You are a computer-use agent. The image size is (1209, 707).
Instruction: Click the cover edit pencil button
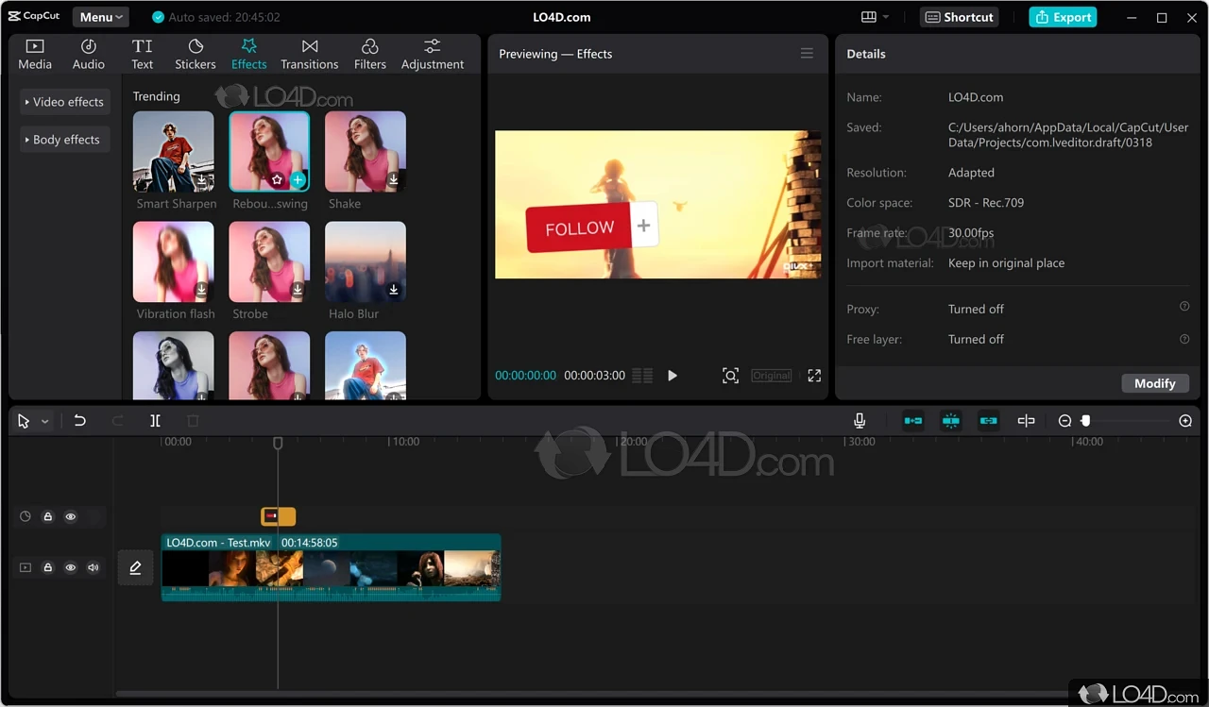point(135,567)
